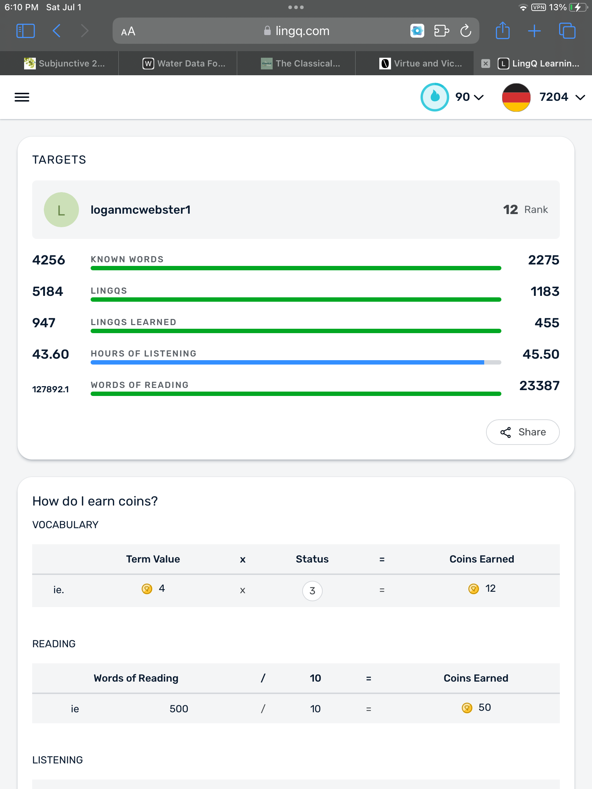This screenshot has height=789, width=592.
Task: Click the 2275 known words target
Action: click(x=544, y=260)
